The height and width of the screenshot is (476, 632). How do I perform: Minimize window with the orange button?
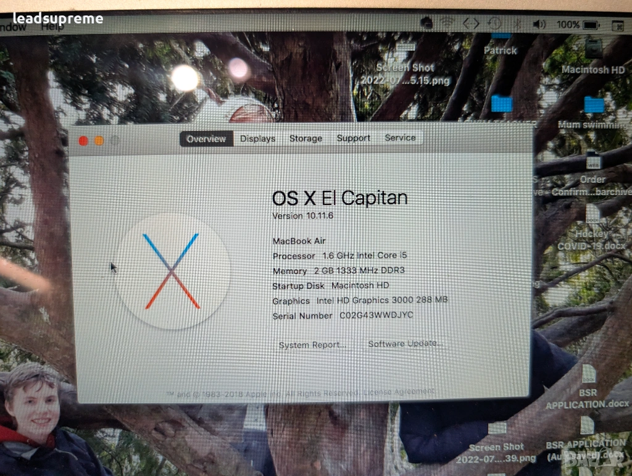99,141
